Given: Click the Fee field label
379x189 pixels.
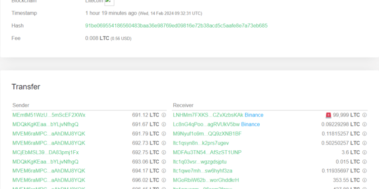Looking at the screenshot, I should click(x=16, y=38).
